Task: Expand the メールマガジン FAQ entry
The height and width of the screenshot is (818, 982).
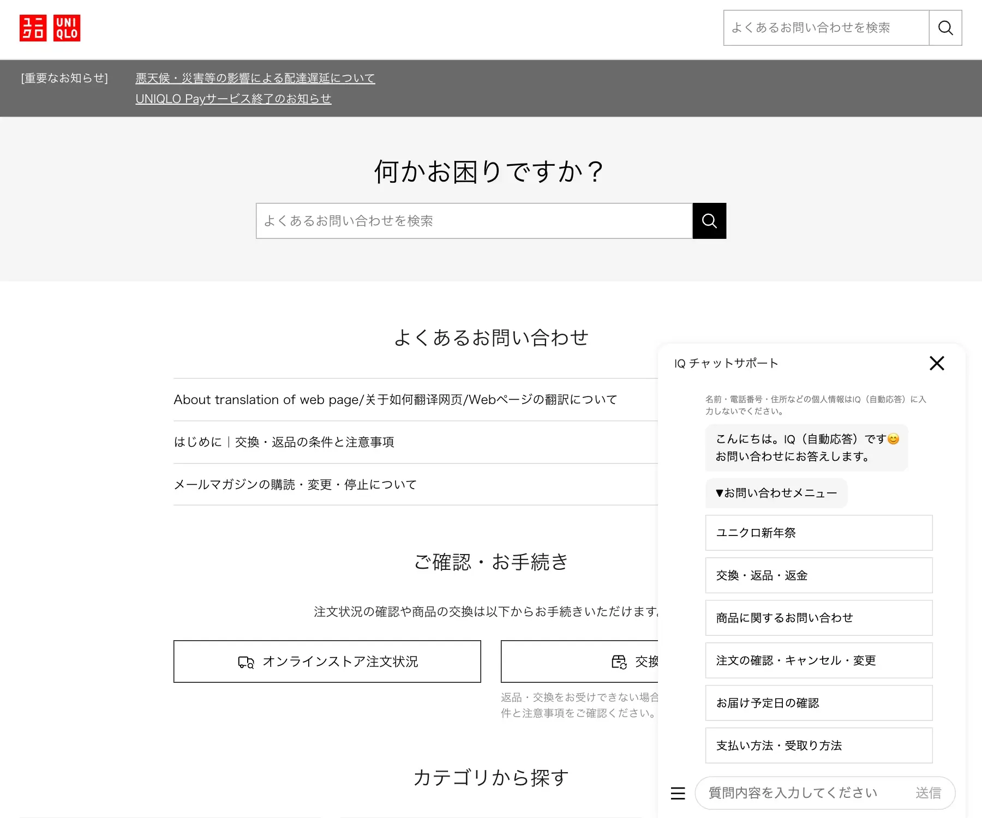Action: [295, 484]
